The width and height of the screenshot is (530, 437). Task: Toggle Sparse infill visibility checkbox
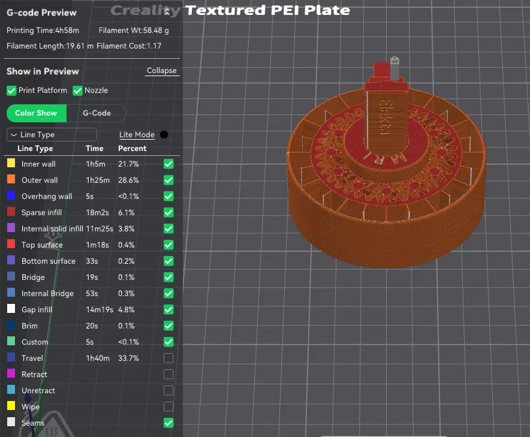pyautogui.click(x=168, y=213)
